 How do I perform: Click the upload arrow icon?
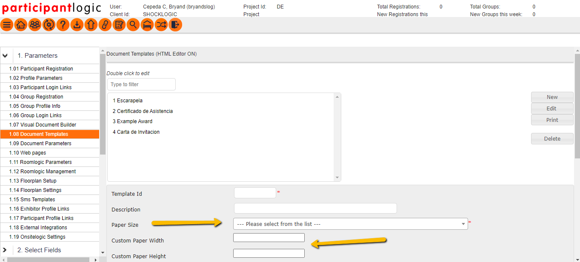91,25
